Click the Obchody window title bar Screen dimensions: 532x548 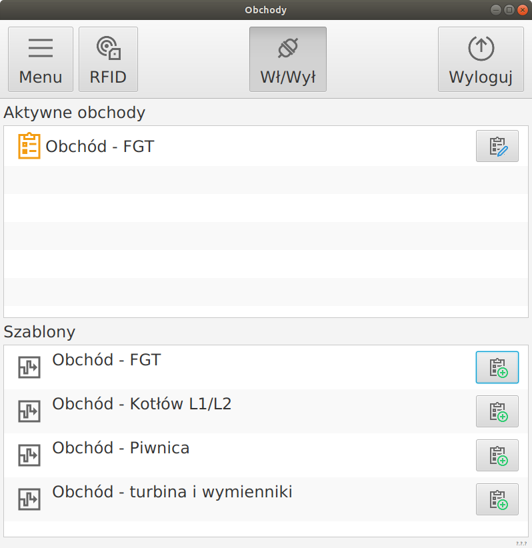(x=265, y=9)
